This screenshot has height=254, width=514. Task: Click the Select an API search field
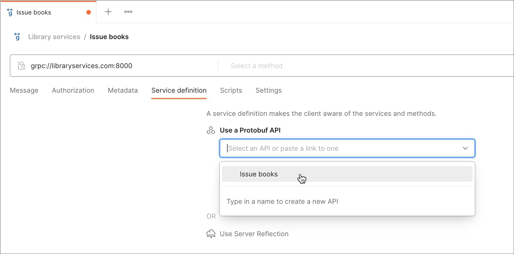click(336, 148)
